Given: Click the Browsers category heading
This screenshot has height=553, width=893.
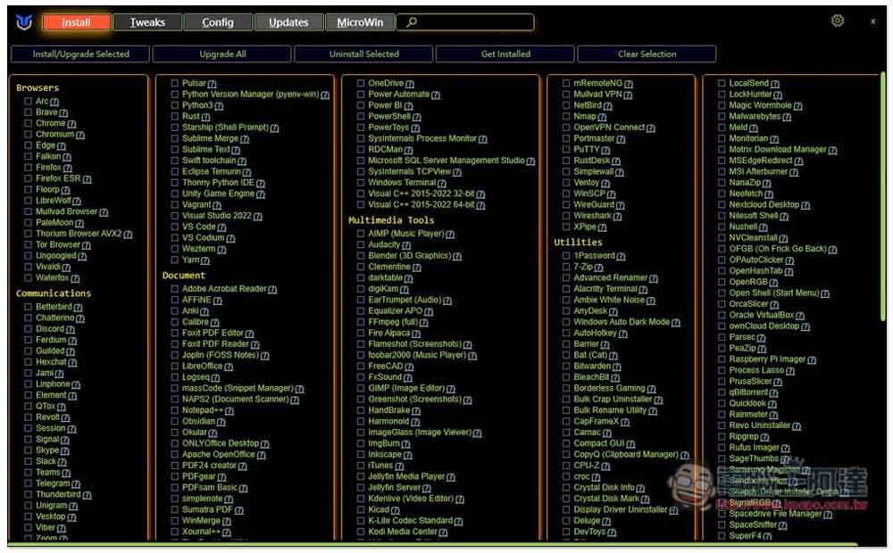Looking at the screenshot, I should point(38,87).
